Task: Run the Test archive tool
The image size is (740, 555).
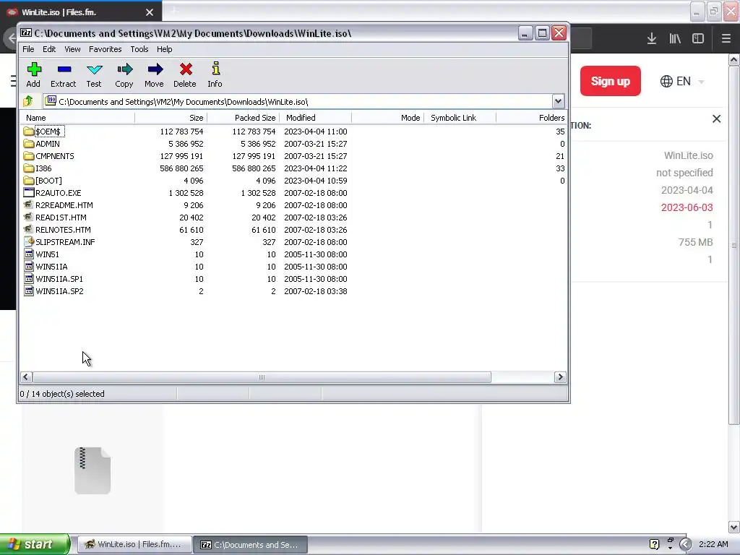Action: [95, 69]
